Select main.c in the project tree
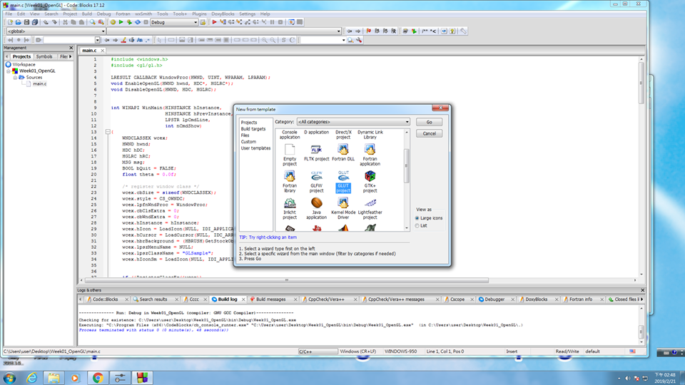The height and width of the screenshot is (385, 685). click(39, 84)
